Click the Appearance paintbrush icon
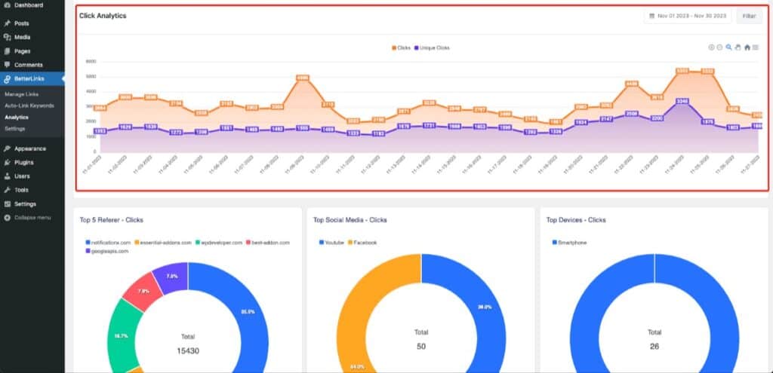773x373 pixels. coord(7,148)
